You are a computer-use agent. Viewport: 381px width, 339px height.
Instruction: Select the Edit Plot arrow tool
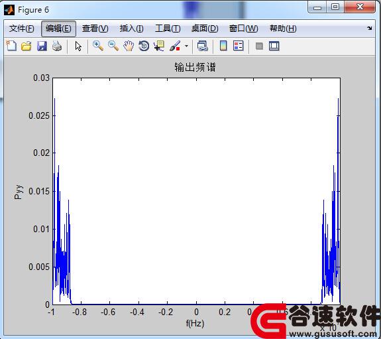click(78, 46)
